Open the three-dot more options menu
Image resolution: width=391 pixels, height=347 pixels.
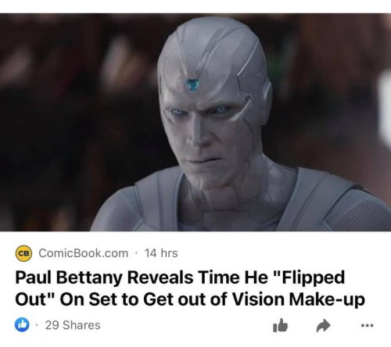[368, 325]
